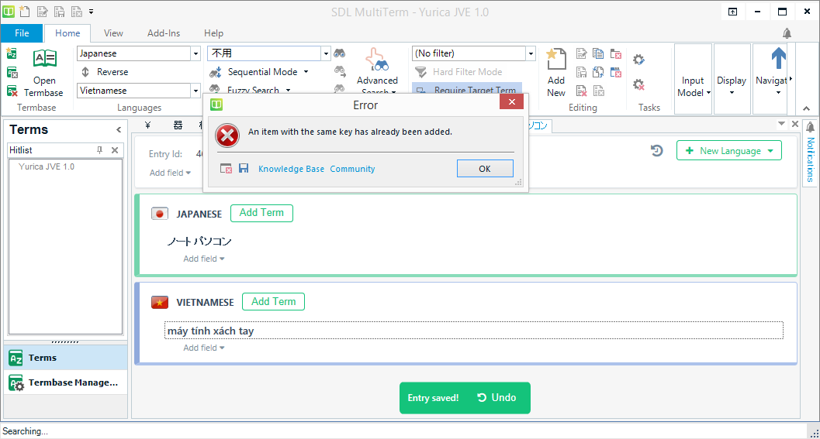Screen dimensions: 820x439
Task: Open Add field under the Vietnamese term
Action: pyautogui.click(x=203, y=348)
